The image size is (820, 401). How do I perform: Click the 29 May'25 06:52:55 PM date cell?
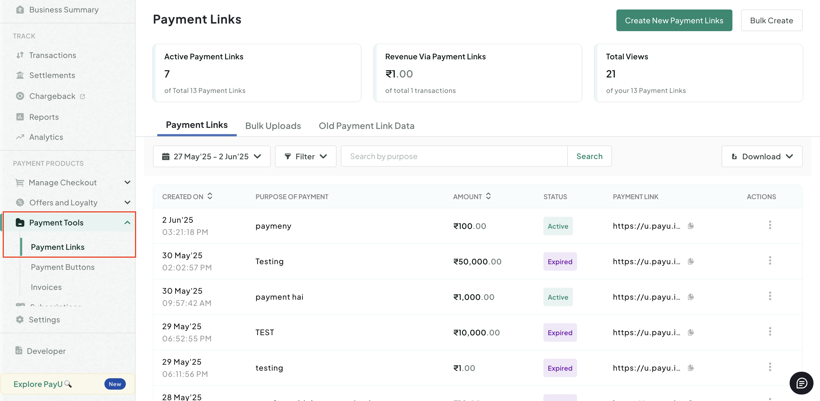(187, 332)
